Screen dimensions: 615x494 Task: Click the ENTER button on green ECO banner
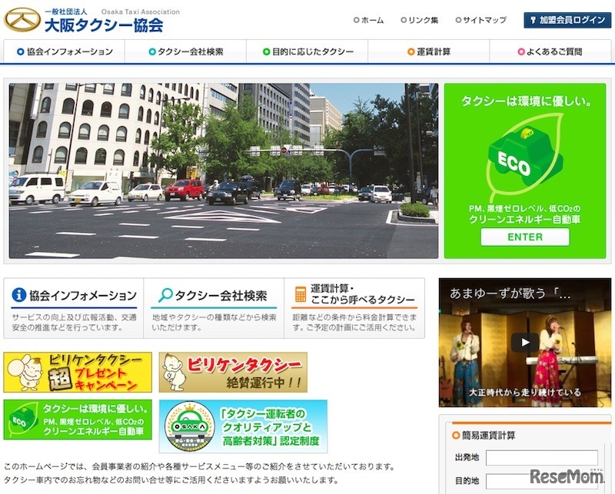(524, 237)
